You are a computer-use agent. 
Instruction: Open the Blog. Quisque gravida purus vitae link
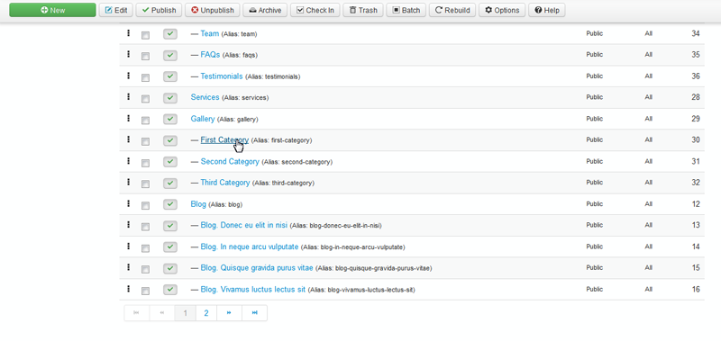257,267
